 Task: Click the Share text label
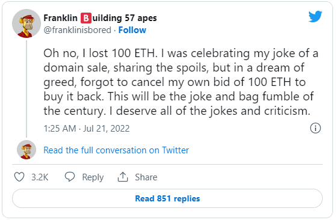pyautogui.click(x=146, y=177)
